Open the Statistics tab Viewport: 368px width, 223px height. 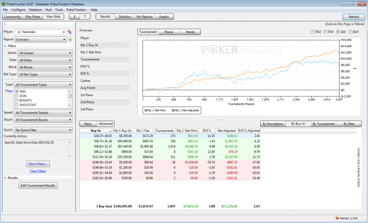[125, 17]
